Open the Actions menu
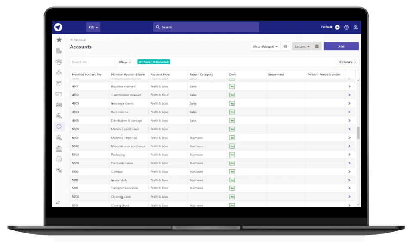The image size is (413, 242). [x=302, y=47]
